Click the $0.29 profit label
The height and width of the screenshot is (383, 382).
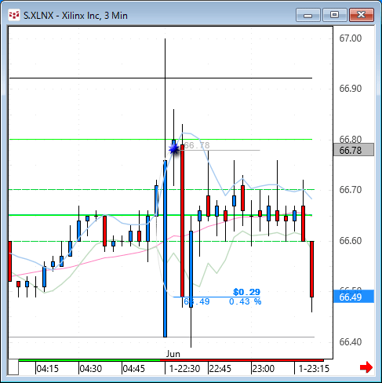point(246,292)
